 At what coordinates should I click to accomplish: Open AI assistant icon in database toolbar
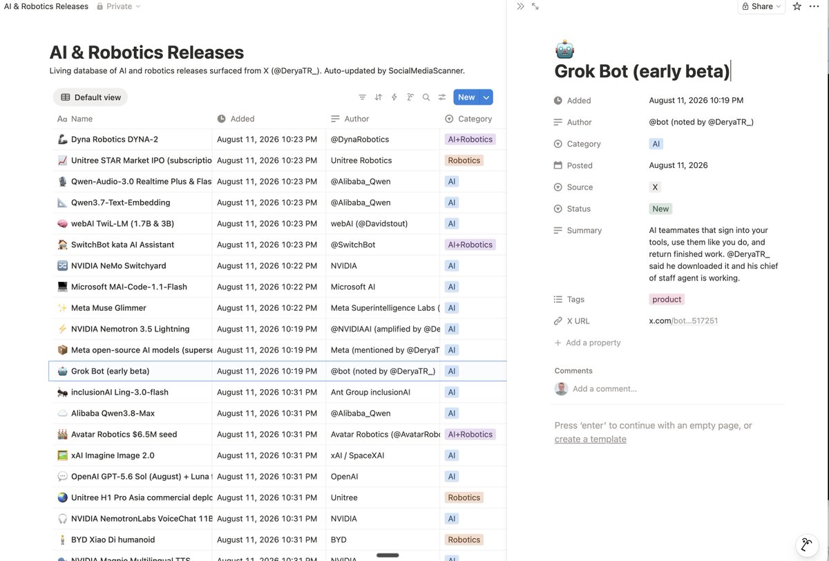point(410,97)
